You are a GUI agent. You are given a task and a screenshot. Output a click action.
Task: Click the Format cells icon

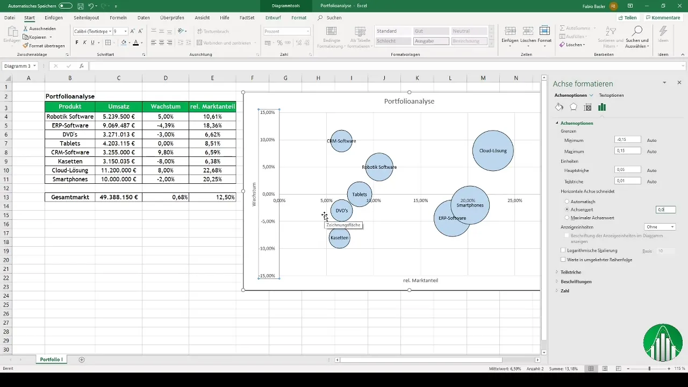pos(544,31)
